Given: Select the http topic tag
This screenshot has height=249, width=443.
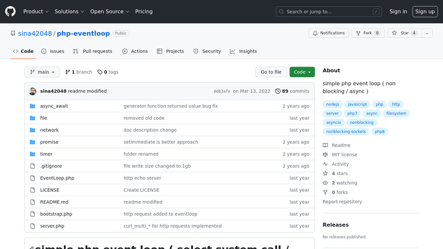Looking at the screenshot, I should (396, 104).
